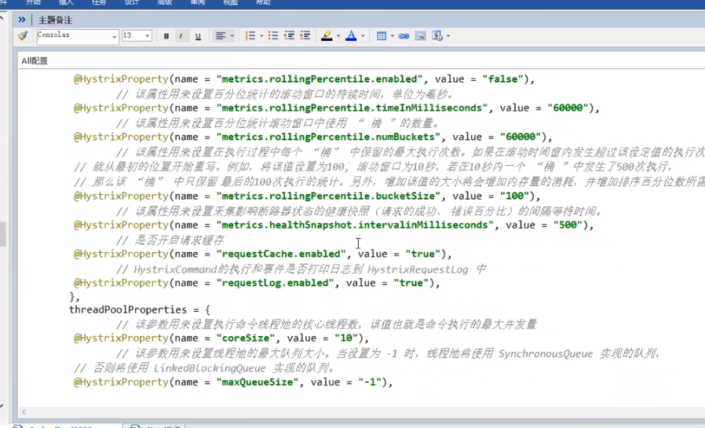Open the highlight color dropdown arrow
The height and width of the screenshot is (428, 705).
pyautogui.click(x=338, y=36)
